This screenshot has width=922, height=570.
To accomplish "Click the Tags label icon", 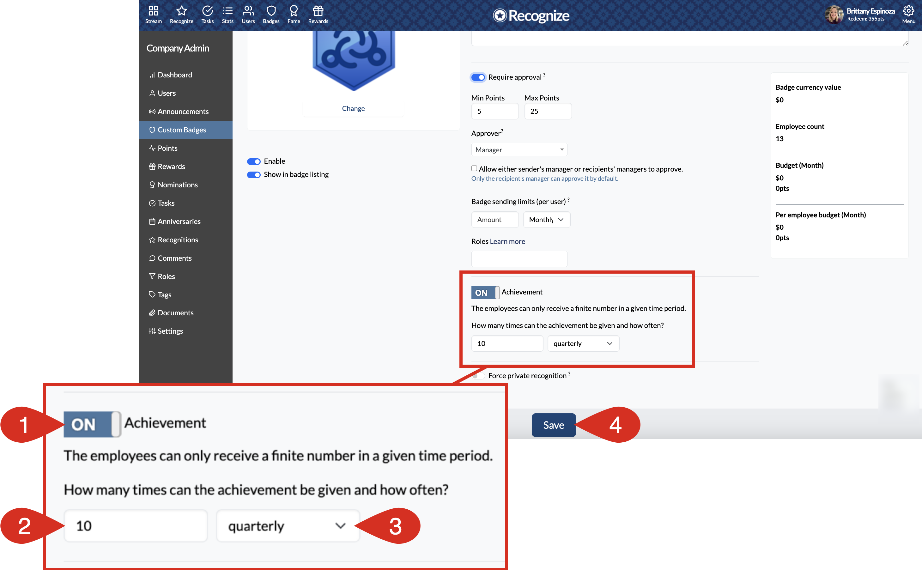I will point(152,294).
